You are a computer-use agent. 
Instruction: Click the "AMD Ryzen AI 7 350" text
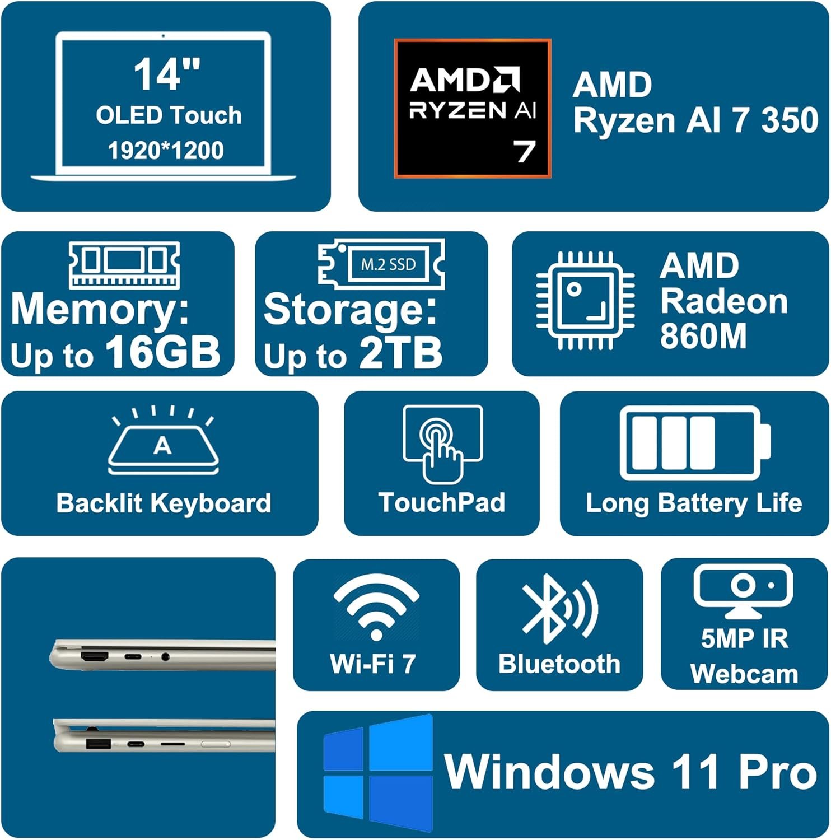(695, 102)
